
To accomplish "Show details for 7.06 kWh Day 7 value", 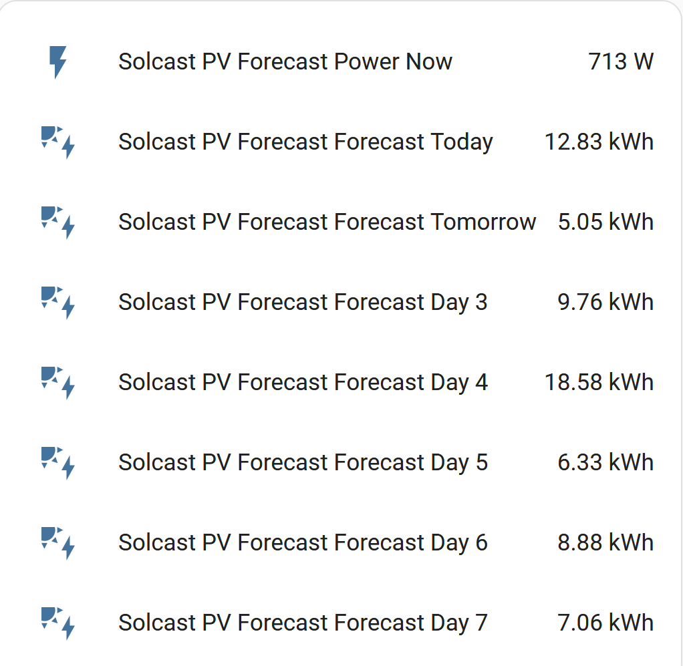I will tap(606, 623).
